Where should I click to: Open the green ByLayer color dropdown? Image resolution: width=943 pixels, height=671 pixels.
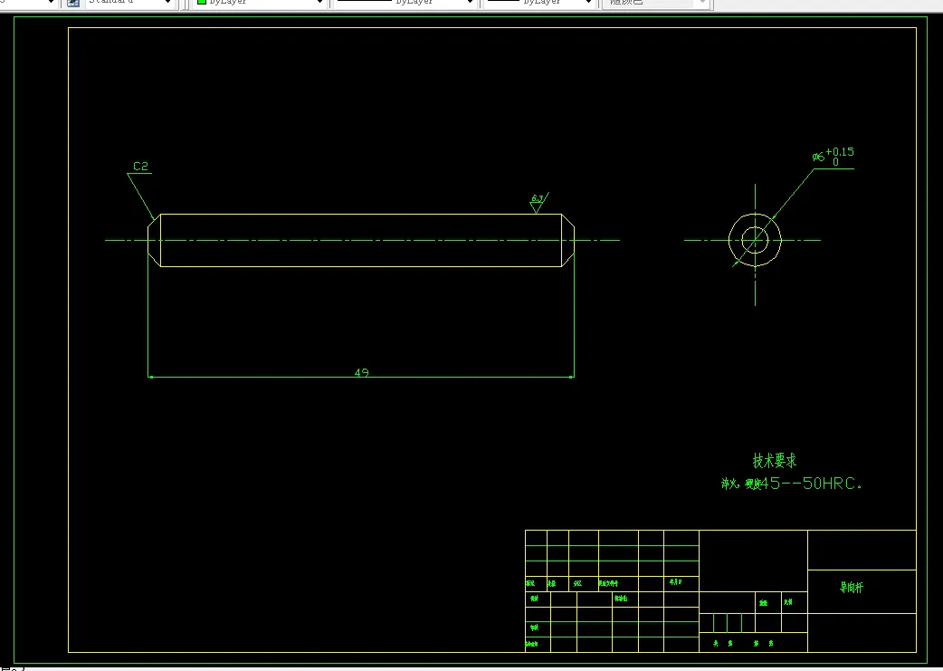click(260, 3)
